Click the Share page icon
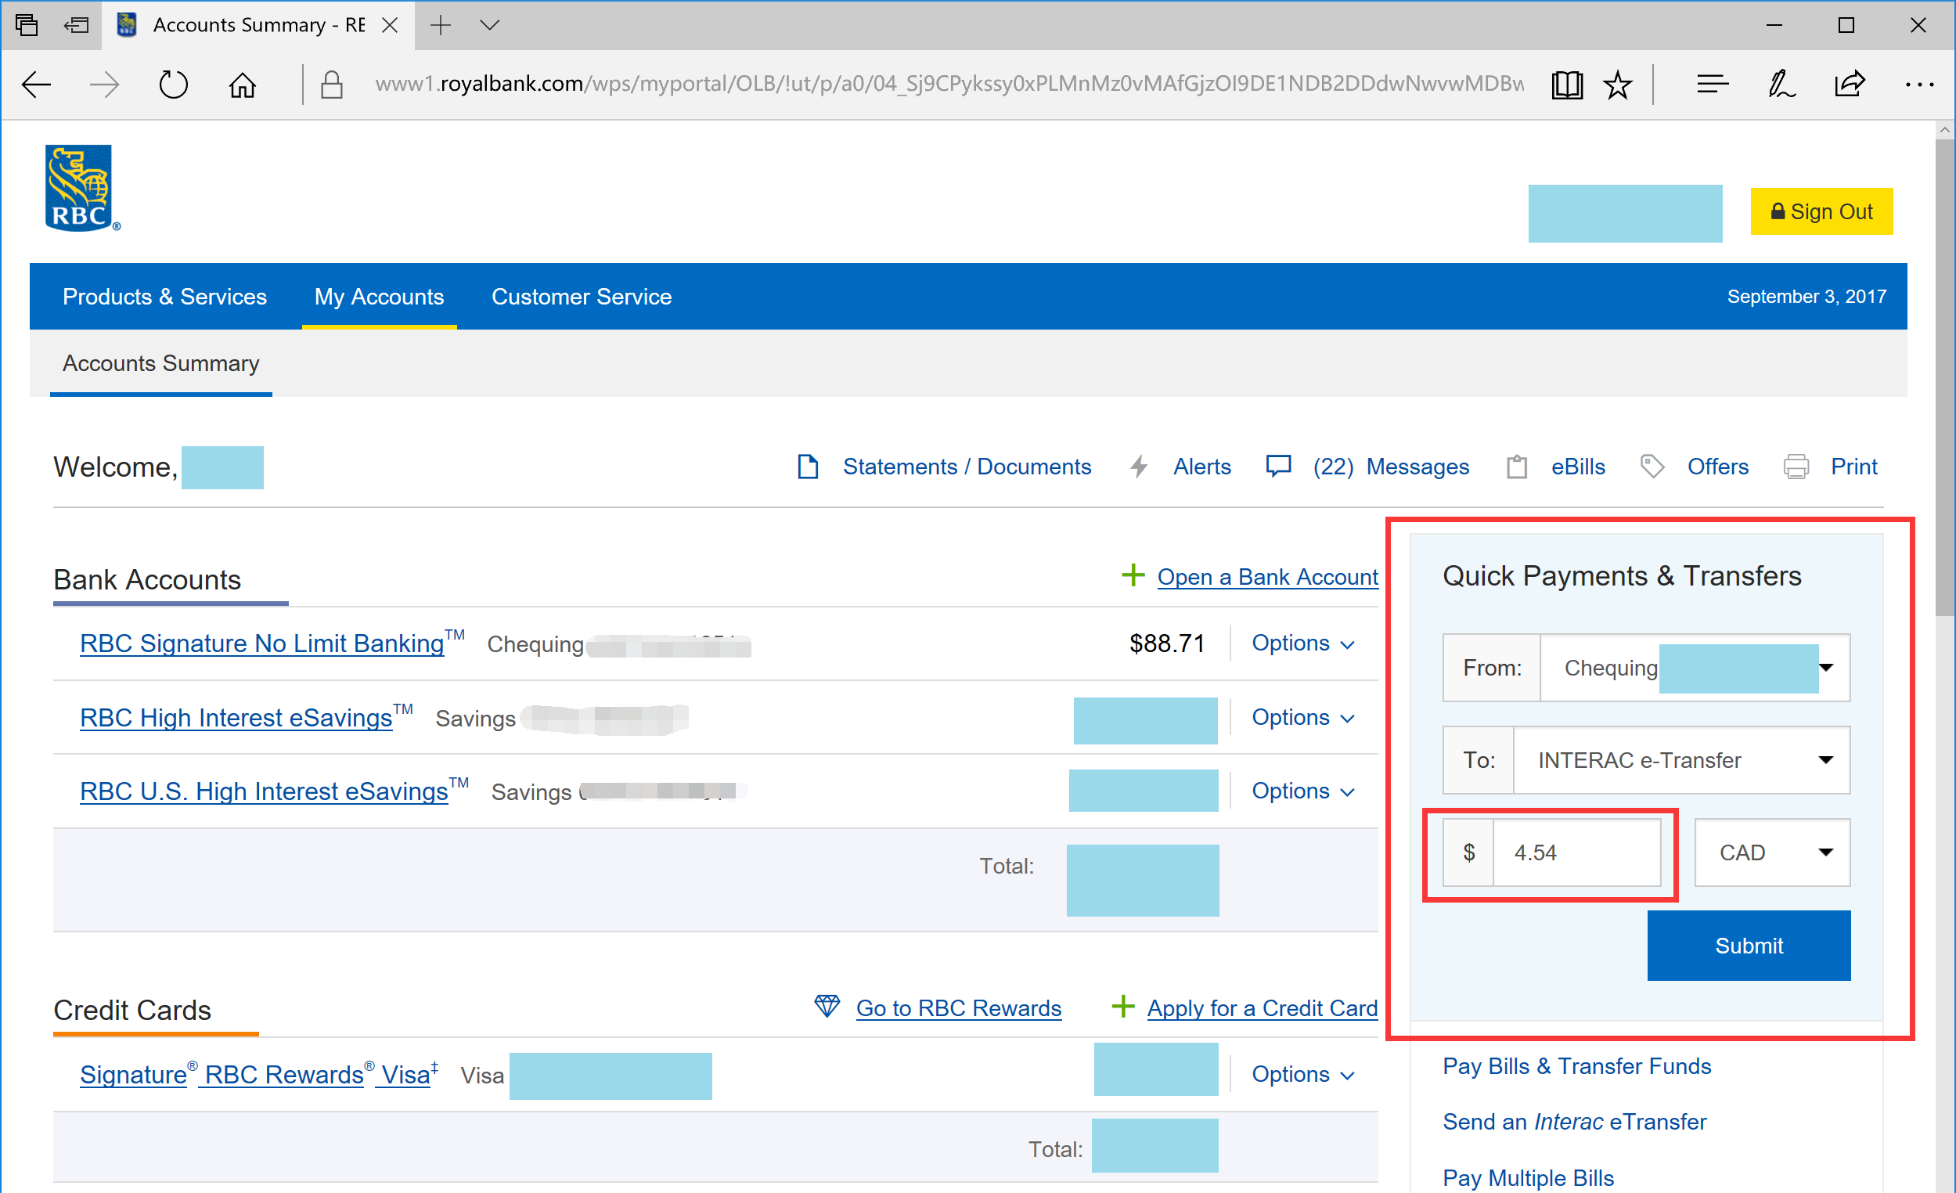1956x1193 pixels. click(1850, 84)
